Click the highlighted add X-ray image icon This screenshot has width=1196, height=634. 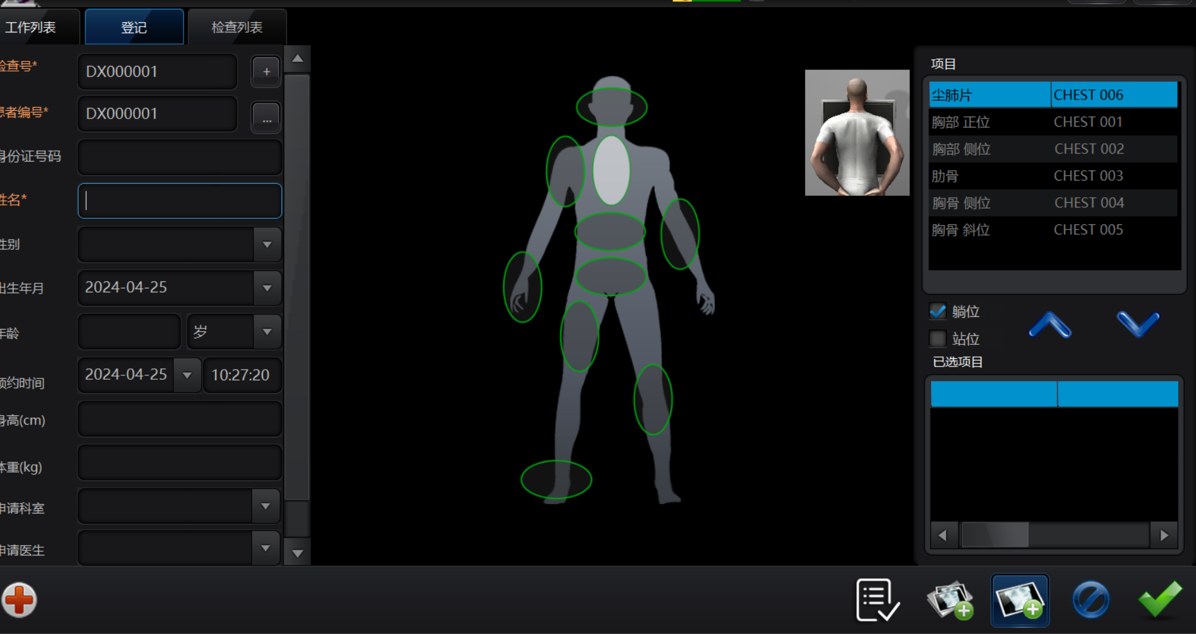coord(1019,600)
